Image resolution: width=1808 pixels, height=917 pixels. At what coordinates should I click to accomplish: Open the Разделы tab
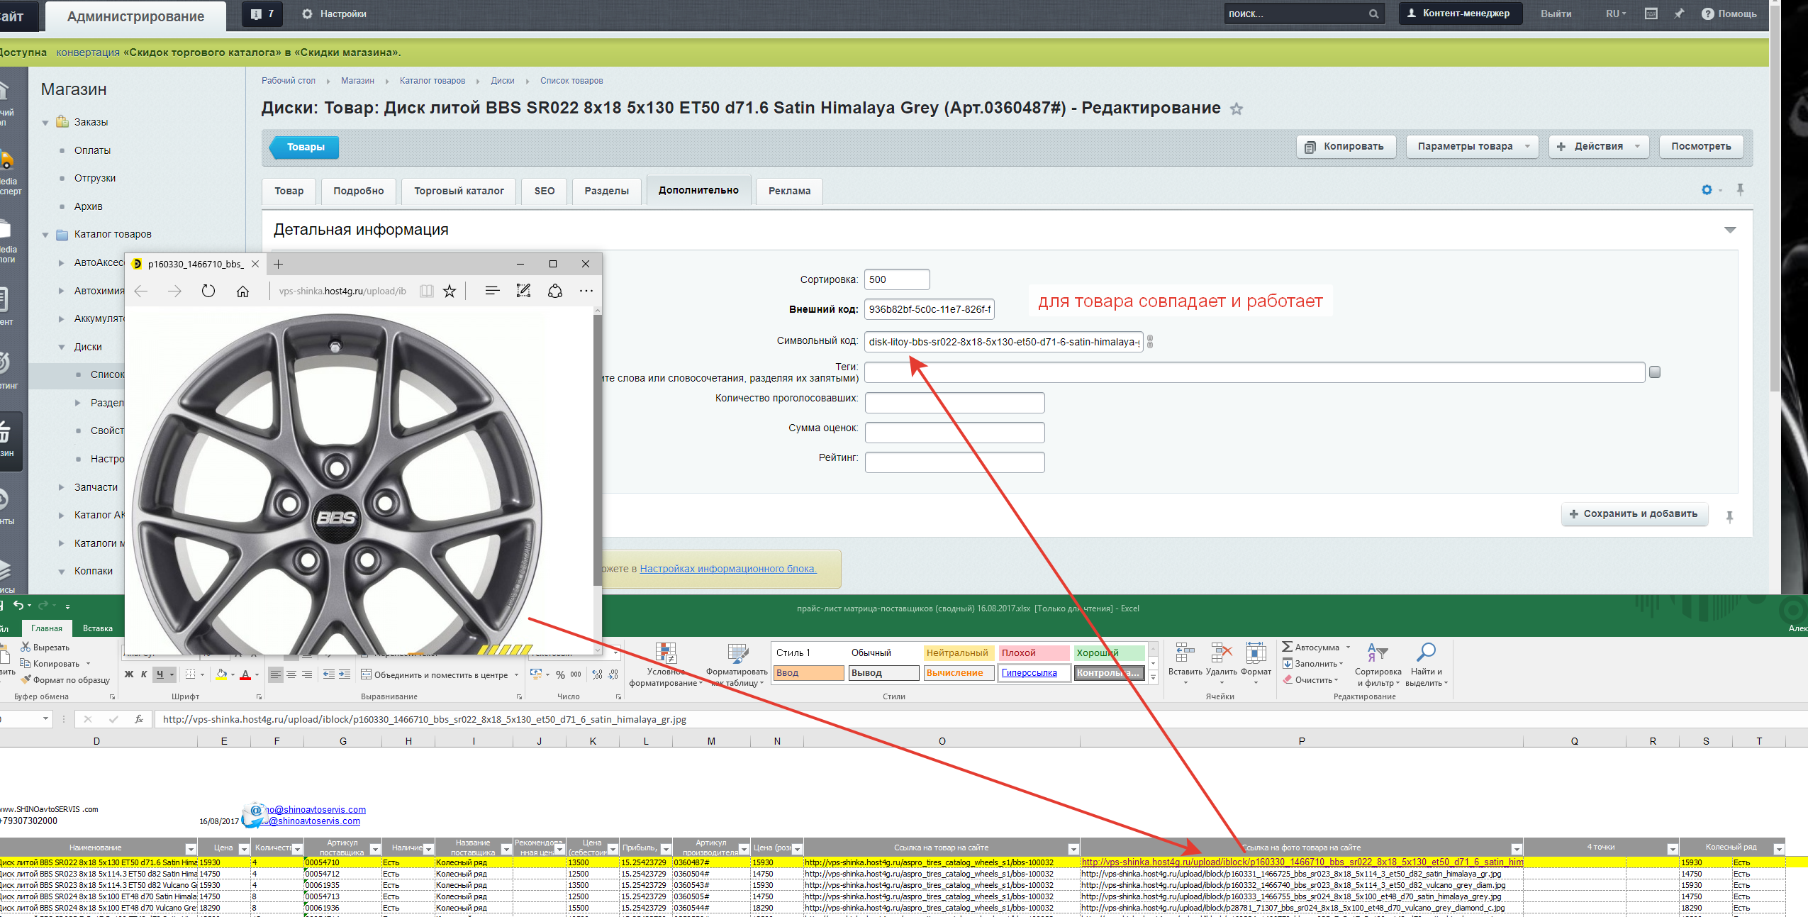pyautogui.click(x=606, y=191)
